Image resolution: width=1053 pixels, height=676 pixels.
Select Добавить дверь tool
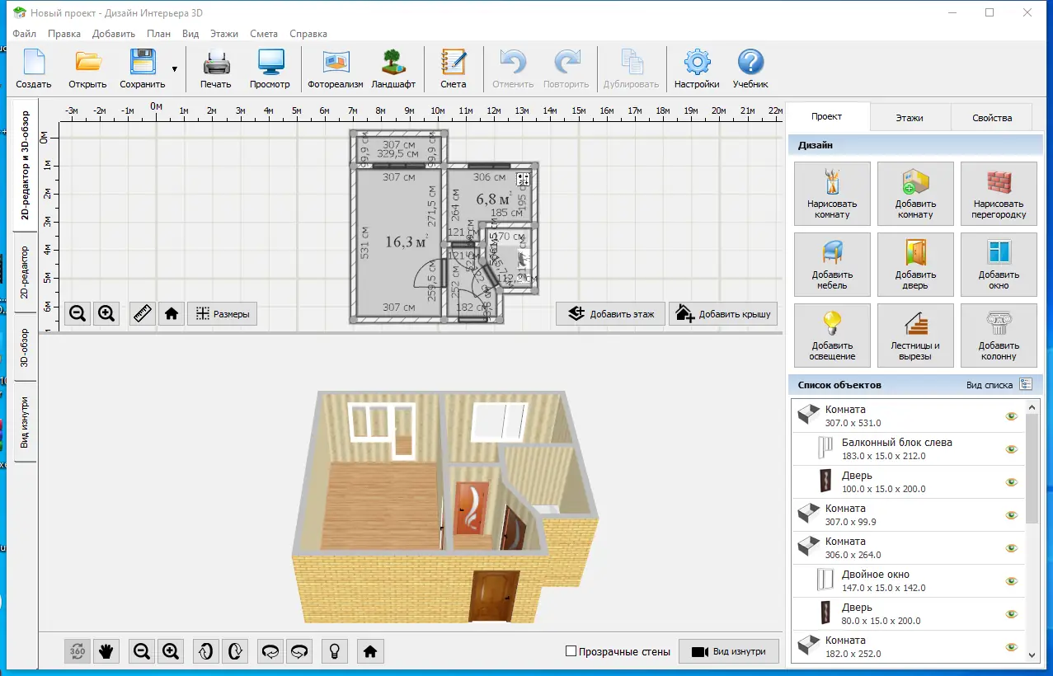915,265
